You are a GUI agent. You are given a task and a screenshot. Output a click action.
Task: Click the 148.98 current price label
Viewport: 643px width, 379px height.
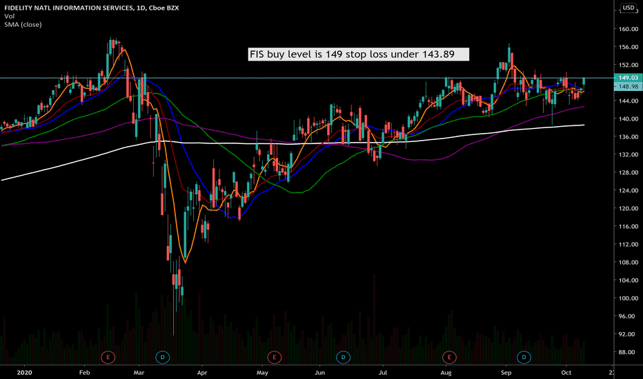pos(629,86)
